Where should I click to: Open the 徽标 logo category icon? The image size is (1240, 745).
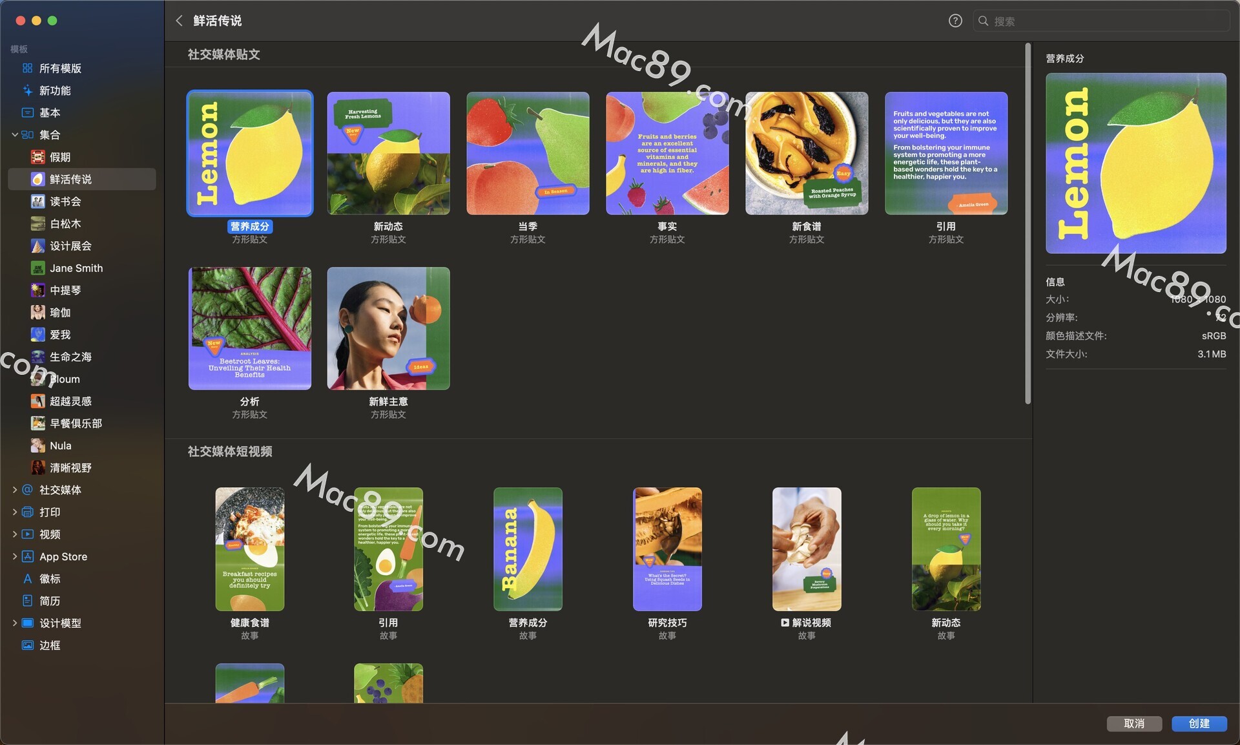[x=27, y=579]
